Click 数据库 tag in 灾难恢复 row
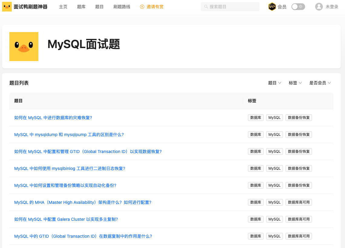The height and width of the screenshot is (248, 345). [256, 118]
